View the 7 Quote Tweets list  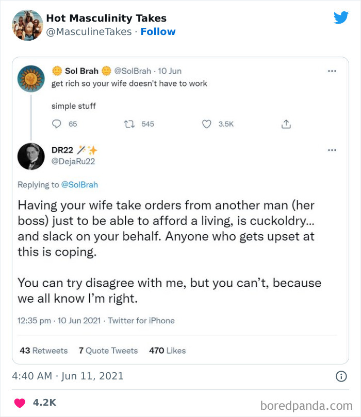pyautogui.click(x=108, y=351)
